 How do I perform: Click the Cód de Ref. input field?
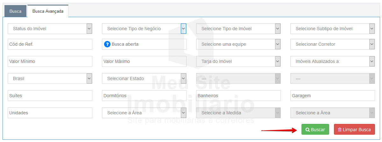click(x=50, y=44)
